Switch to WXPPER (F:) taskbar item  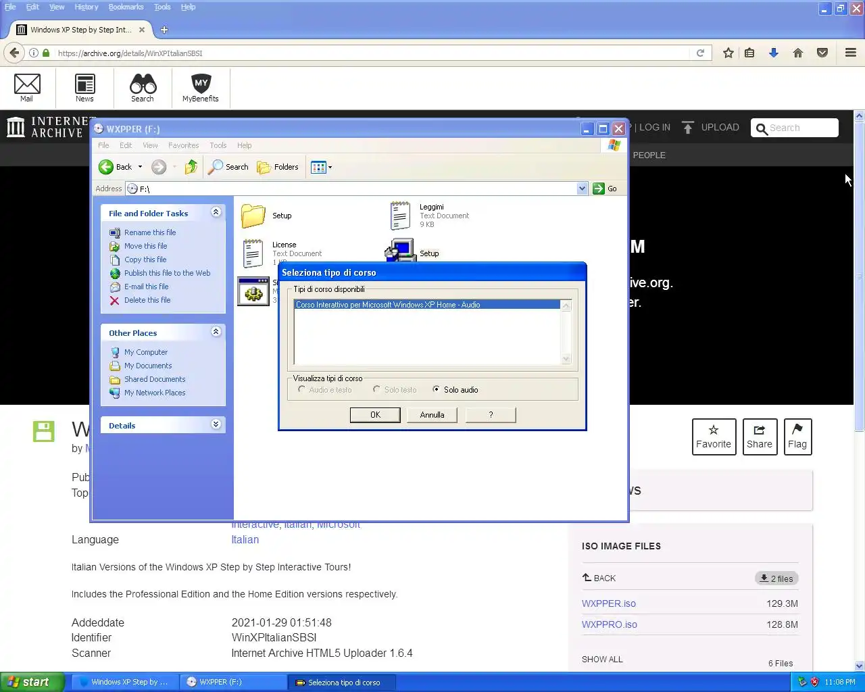[233, 682]
